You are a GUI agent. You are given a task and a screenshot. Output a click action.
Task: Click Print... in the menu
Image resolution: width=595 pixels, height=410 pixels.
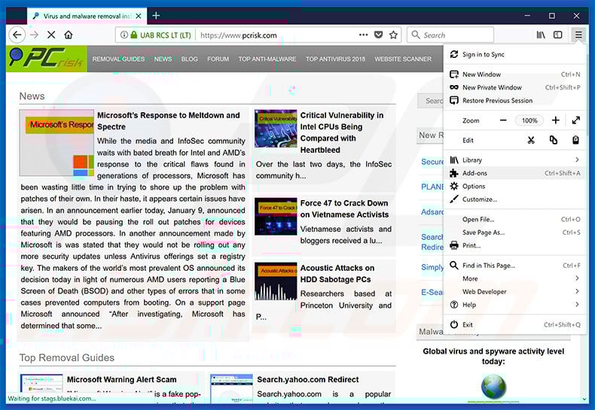pyautogui.click(x=514, y=245)
